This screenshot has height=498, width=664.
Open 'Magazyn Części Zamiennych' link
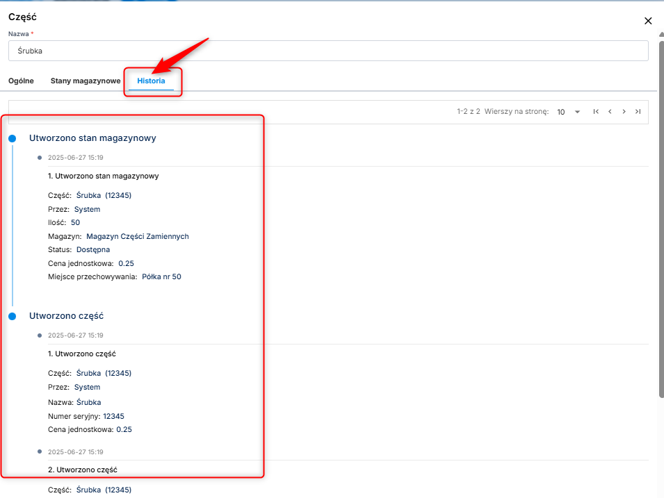pos(138,236)
